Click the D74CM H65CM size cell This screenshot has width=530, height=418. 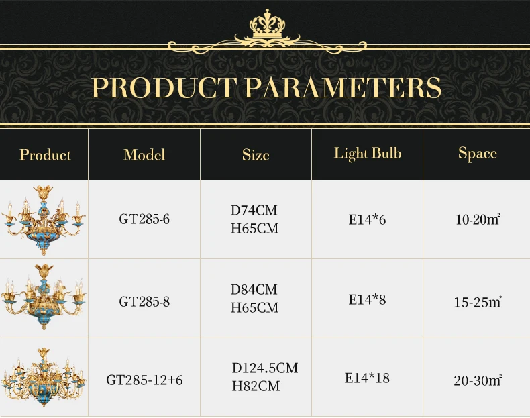pos(254,219)
